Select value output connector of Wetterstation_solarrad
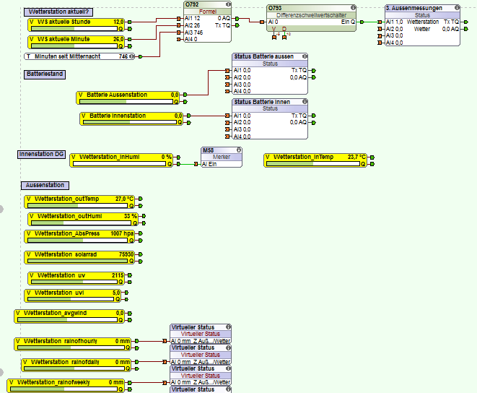This screenshot has width=477, height=393. 141,254
